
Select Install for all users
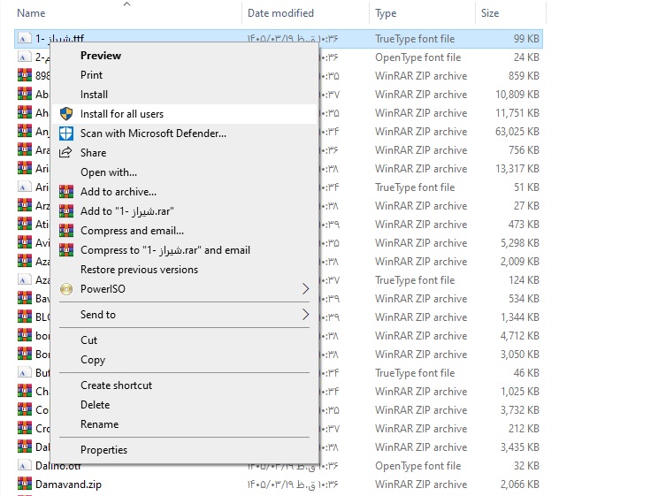(x=184, y=114)
